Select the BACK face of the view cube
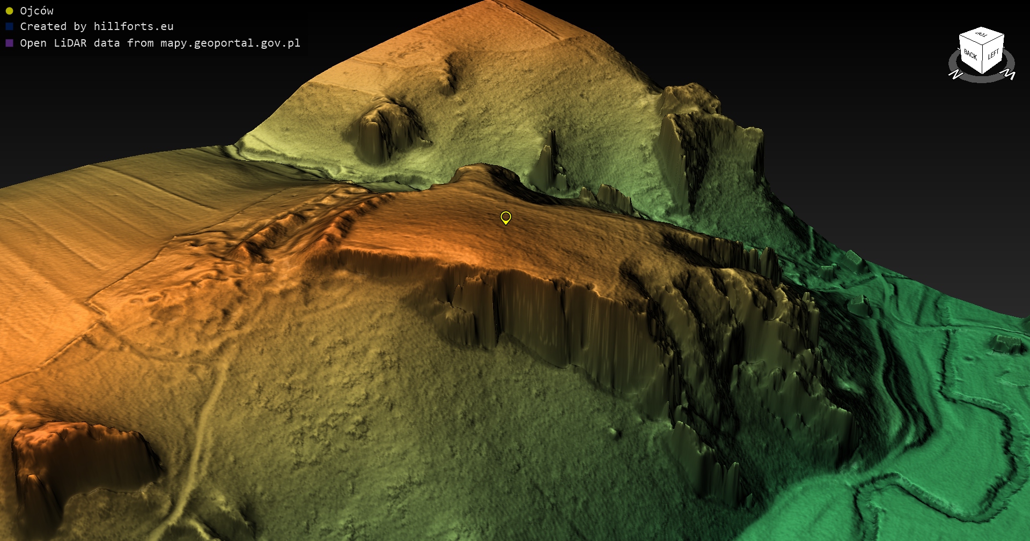 (x=970, y=54)
